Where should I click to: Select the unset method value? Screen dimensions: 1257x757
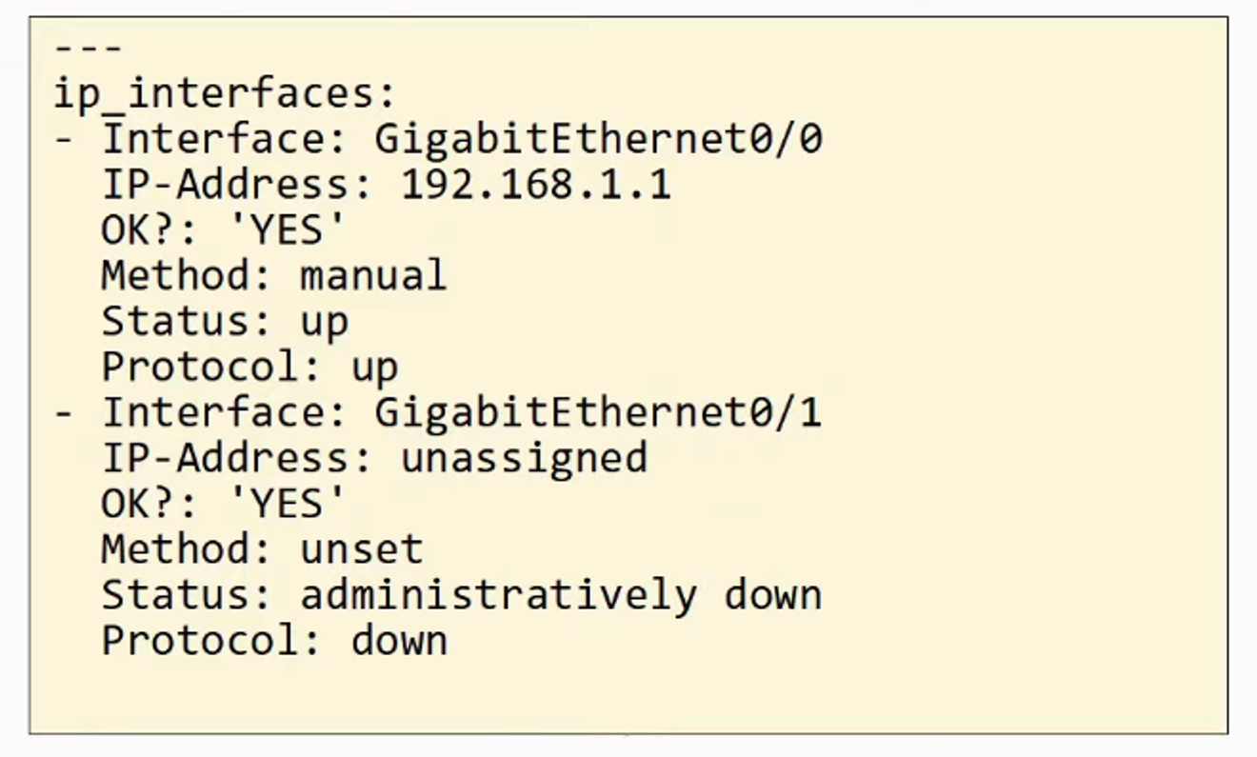(362, 550)
